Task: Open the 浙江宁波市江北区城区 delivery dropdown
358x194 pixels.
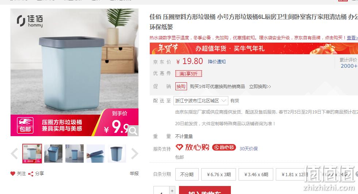Action: (201, 100)
